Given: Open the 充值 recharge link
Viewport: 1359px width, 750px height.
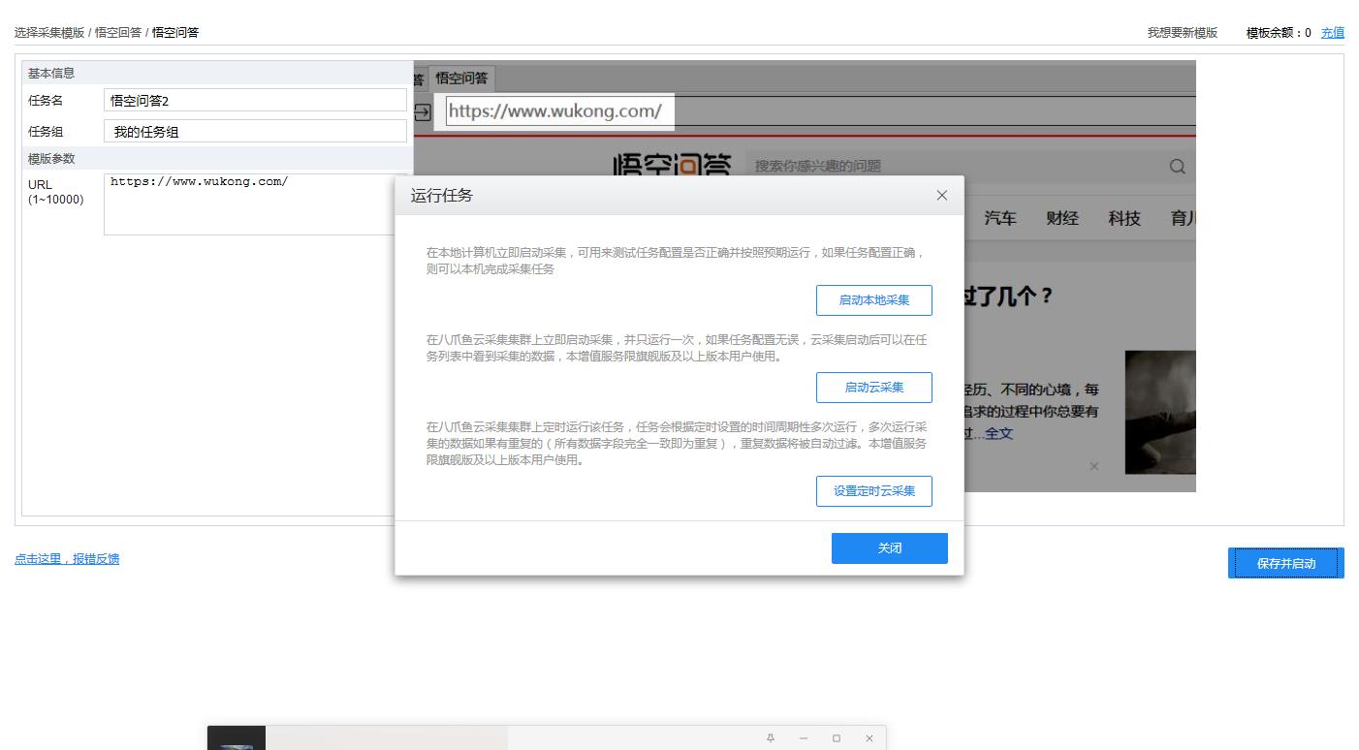Looking at the screenshot, I should (1332, 32).
